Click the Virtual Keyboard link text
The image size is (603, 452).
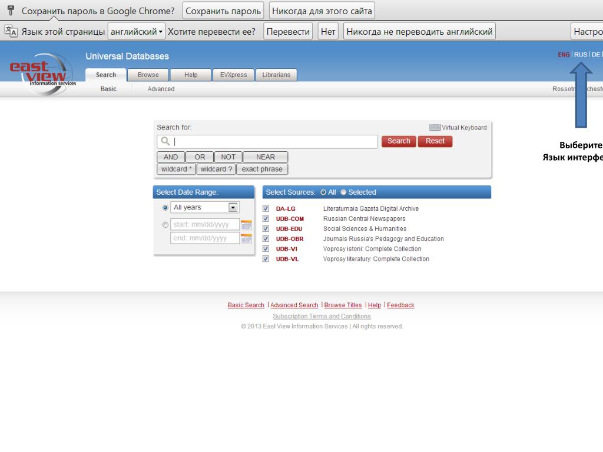(x=464, y=128)
